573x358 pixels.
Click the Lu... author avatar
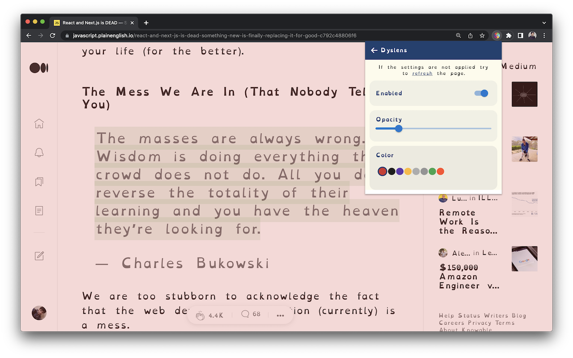point(443,198)
